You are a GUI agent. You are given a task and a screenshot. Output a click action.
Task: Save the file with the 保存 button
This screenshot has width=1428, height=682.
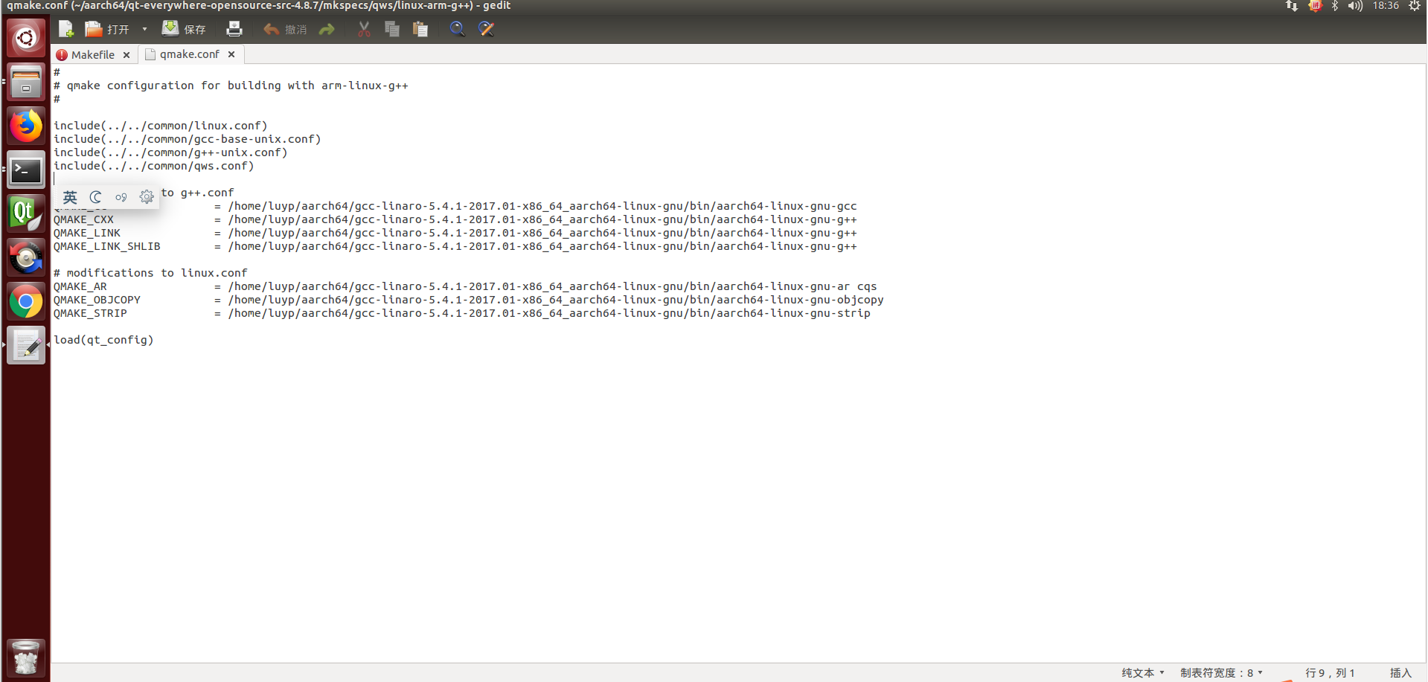[x=184, y=29]
